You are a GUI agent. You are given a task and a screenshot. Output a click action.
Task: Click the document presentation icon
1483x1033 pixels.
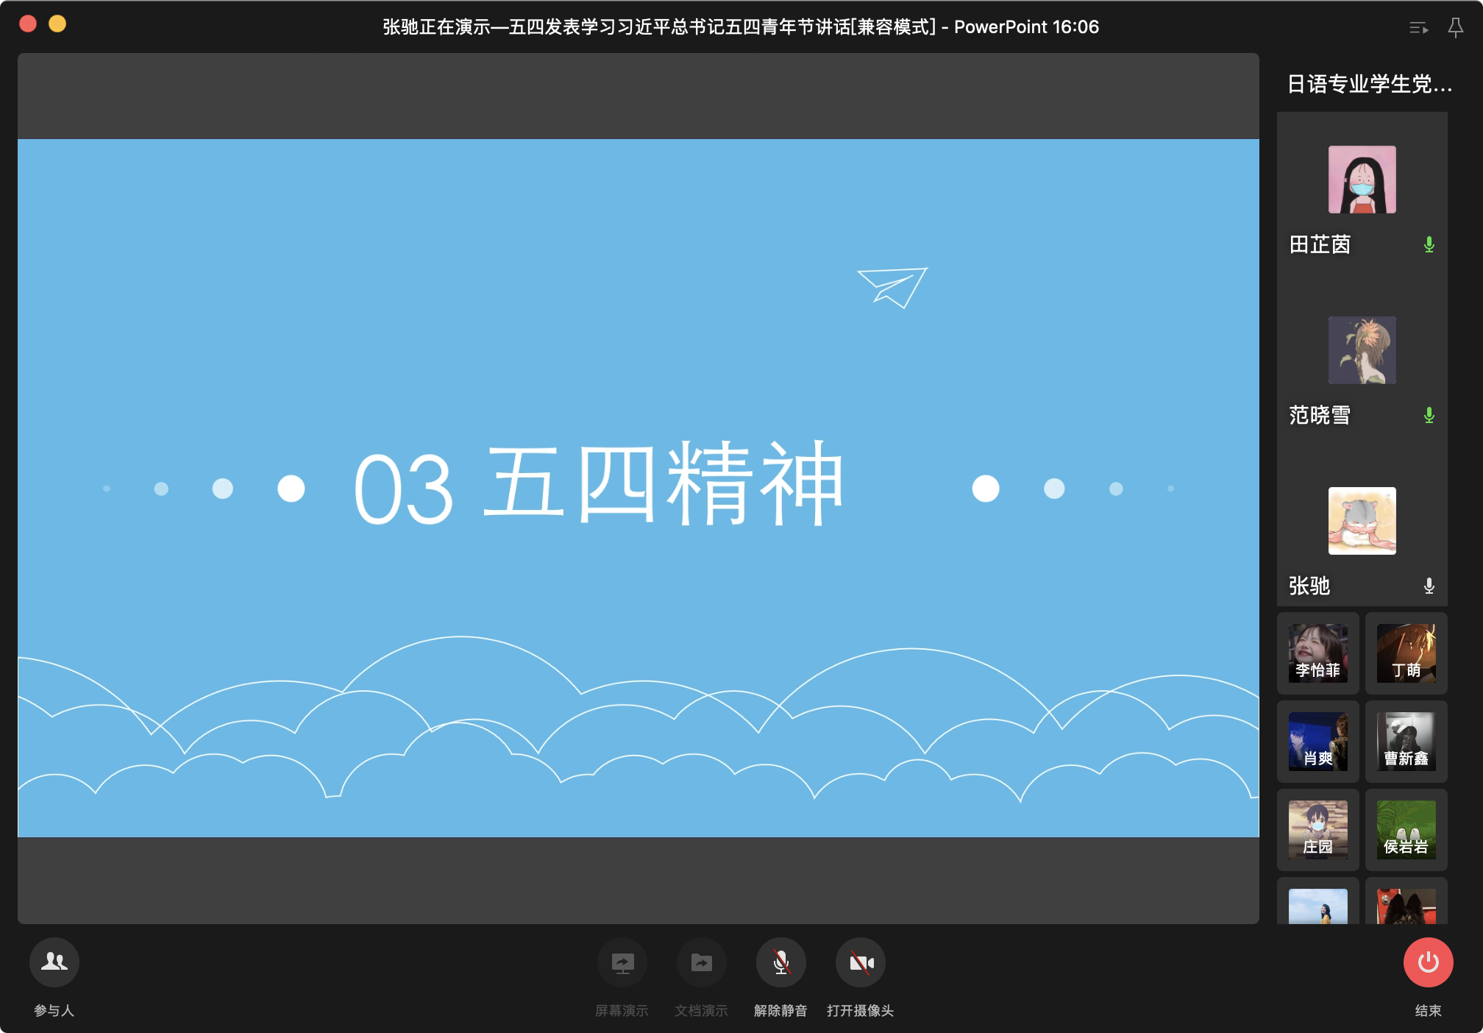point(701,962)
